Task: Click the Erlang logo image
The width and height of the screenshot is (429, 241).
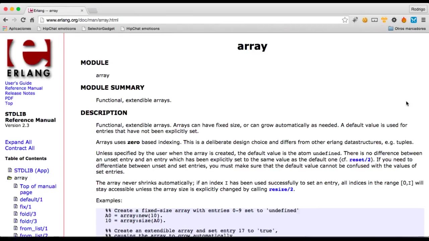Action: point(29,58)
